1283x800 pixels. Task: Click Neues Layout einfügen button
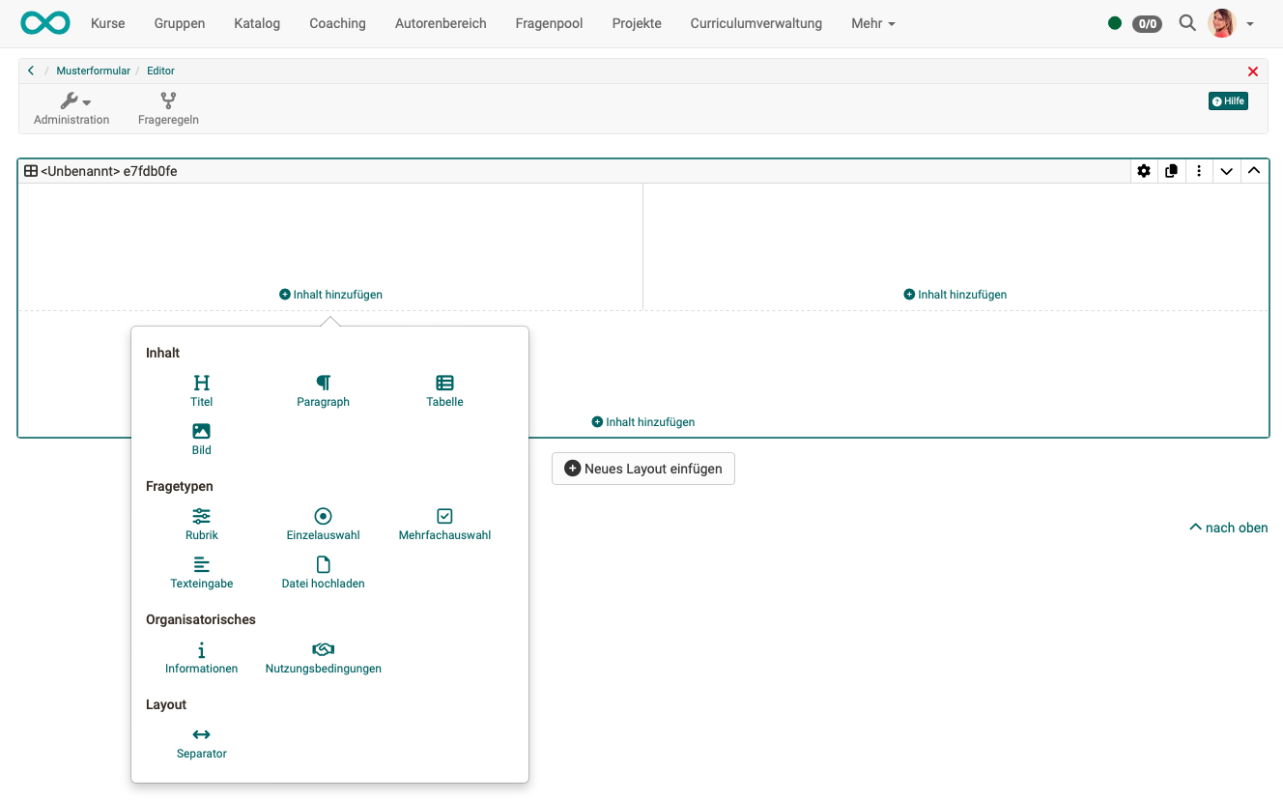click(x=642, y=469)
